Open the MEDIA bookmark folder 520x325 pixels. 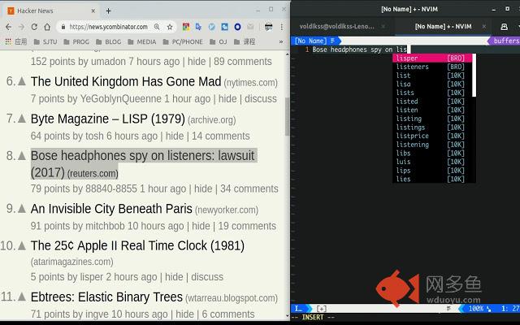click(142, 41)
